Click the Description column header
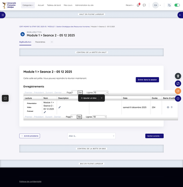183x187 pixels. coord(63,98)
